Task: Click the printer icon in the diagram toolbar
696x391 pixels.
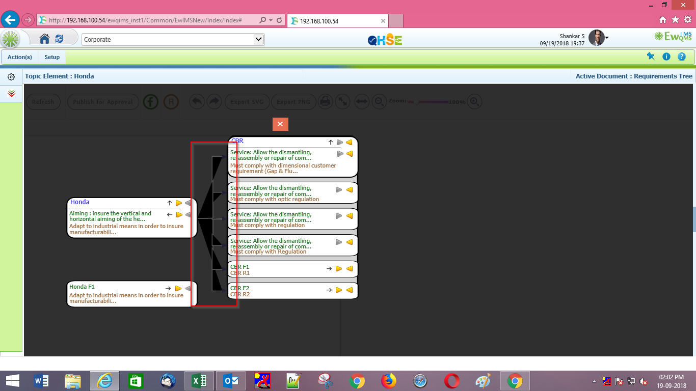Action: tap(326, 102)
